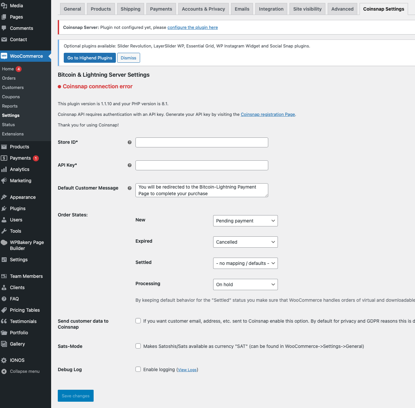Click the Marketing megaphone icon

coord(4,181)
